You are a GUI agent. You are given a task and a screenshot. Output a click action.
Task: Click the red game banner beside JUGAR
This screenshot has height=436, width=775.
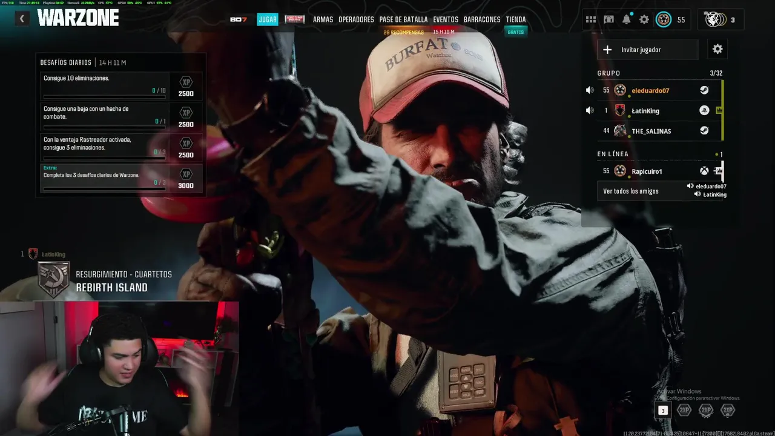pos(295,19)
